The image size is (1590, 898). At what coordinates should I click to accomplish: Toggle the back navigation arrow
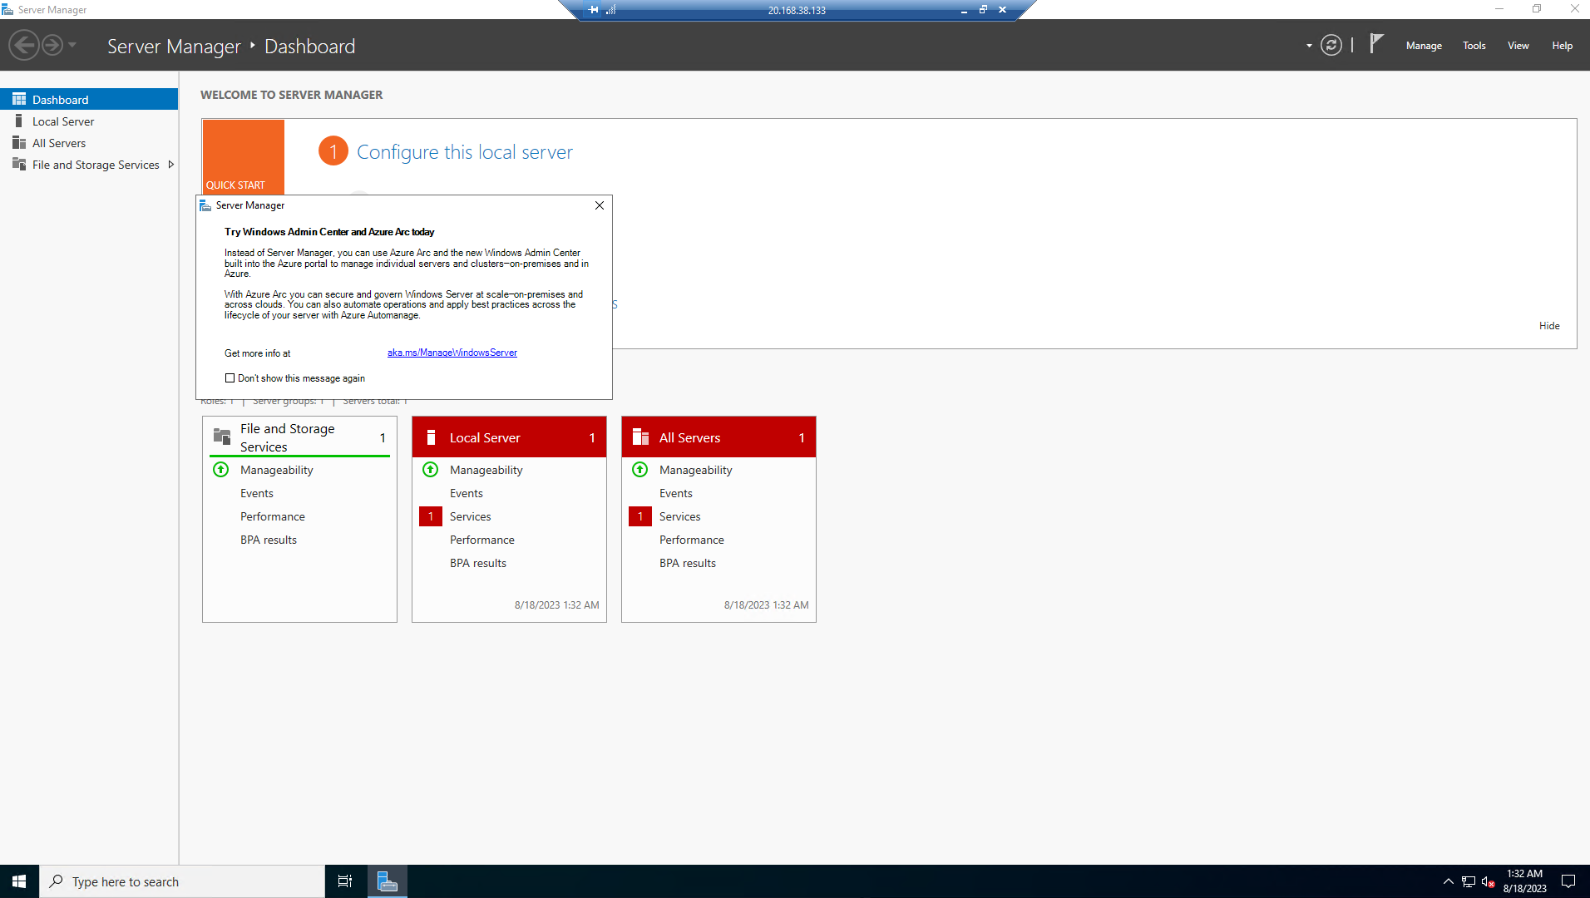(24, 44)
